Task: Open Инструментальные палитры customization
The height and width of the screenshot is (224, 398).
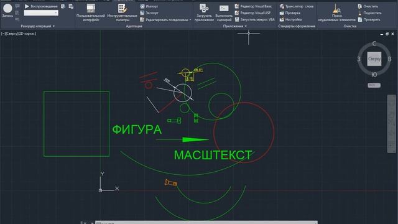Action: point(122,12)
